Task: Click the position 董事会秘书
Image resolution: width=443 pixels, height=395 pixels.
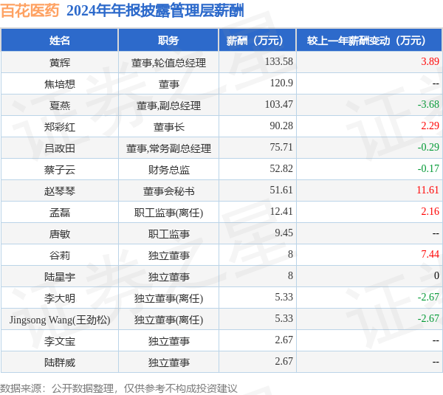Action: coord(168,191)
